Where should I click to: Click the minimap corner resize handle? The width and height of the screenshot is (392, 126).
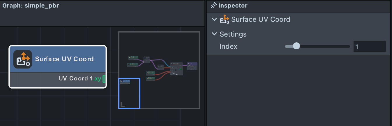123,105
